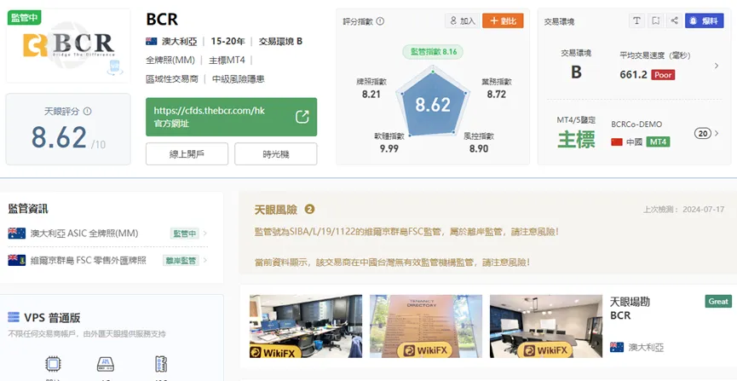Click the CPU chip icon under VPS
The image size is (737, 381).
tap(51, 364)
